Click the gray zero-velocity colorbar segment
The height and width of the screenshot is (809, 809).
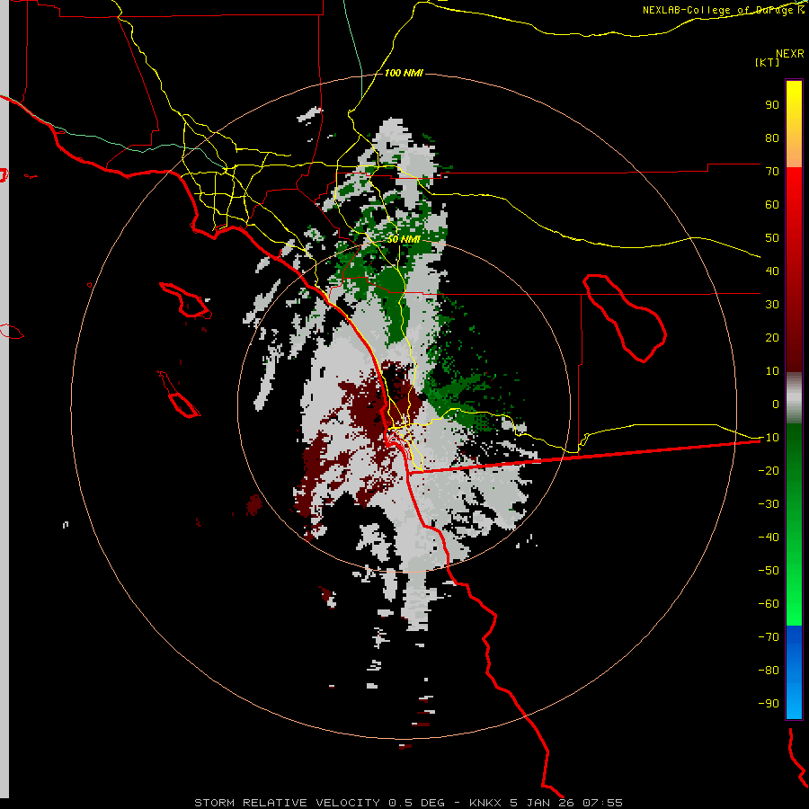coord(794,398)
